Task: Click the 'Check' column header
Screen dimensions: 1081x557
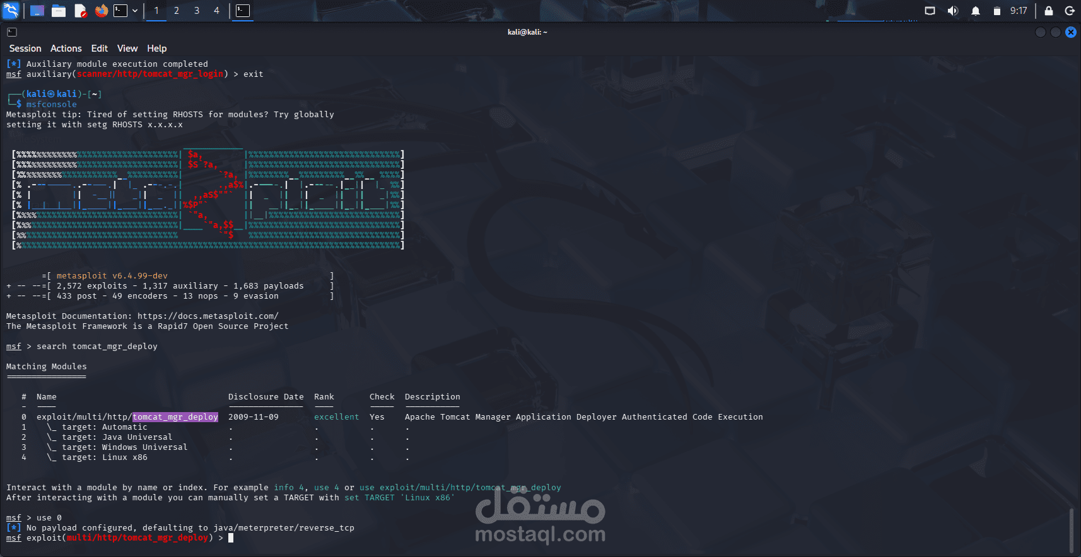Action: click(x=382, y=397)
